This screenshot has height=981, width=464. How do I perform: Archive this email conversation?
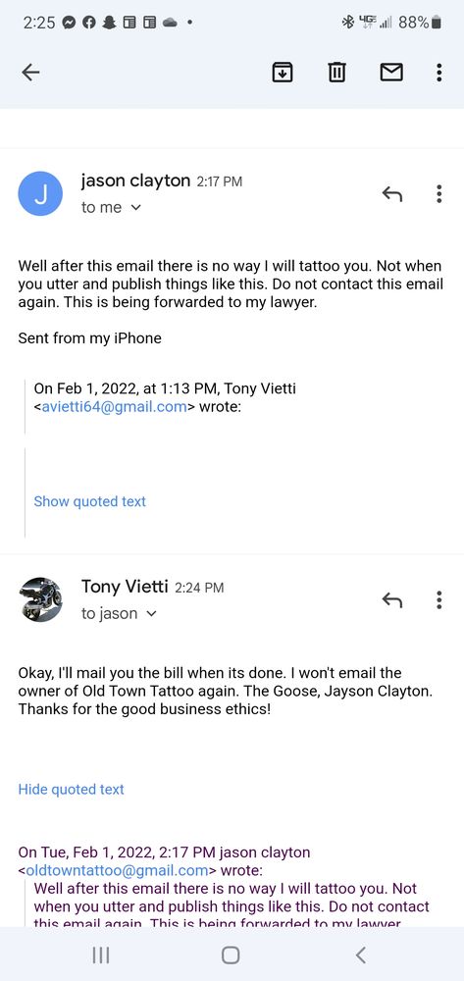[283, 74]
